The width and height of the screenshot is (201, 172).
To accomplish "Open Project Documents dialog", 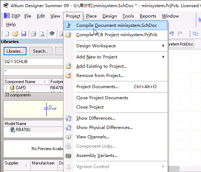I will (x=115, y=87).
